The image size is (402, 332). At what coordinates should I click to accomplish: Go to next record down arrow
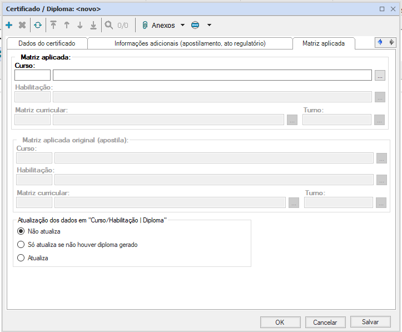(x=80, y=25)
